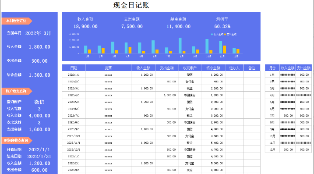Click the 900.00 income cell in the 7月 summary row
This screenshot has width=314, height=174.
tap(288, 116)
